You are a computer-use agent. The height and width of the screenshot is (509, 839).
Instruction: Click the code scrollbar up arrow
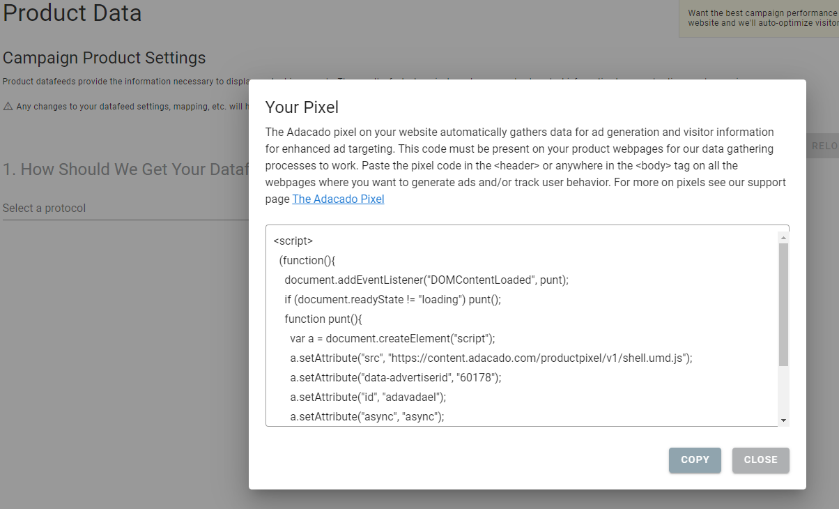[x=783, y=238]
